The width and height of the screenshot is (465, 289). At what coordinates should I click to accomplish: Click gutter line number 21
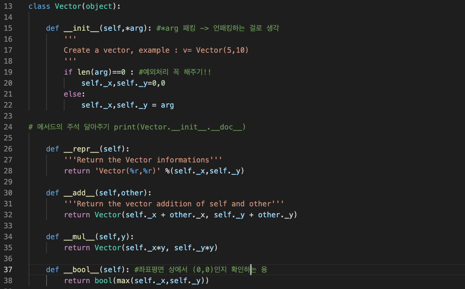click(x=8, y=94)
